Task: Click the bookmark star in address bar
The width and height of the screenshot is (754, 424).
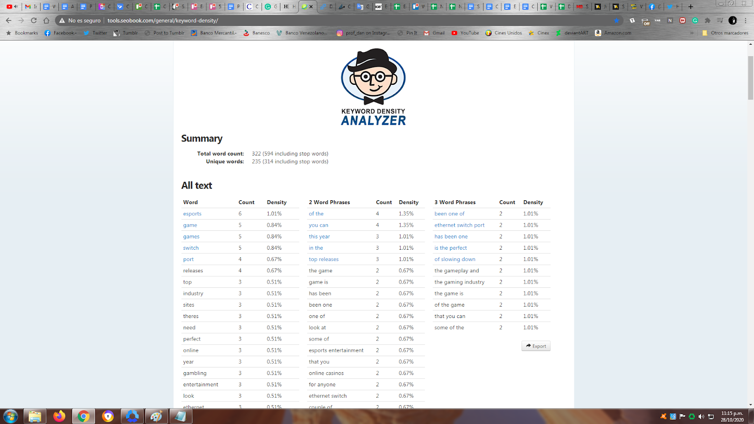Action: (616, 20)
